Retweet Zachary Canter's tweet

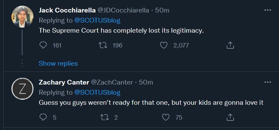click(x=105, y=117)
